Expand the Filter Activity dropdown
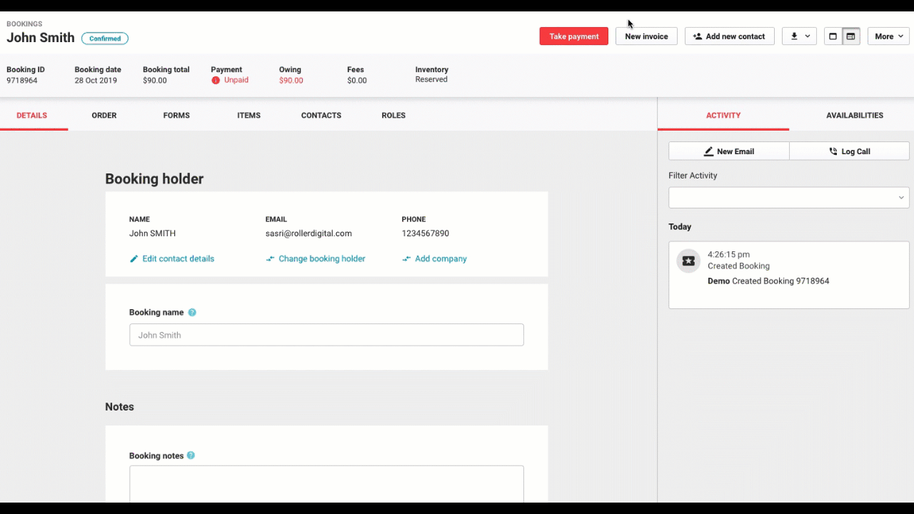 788,198
